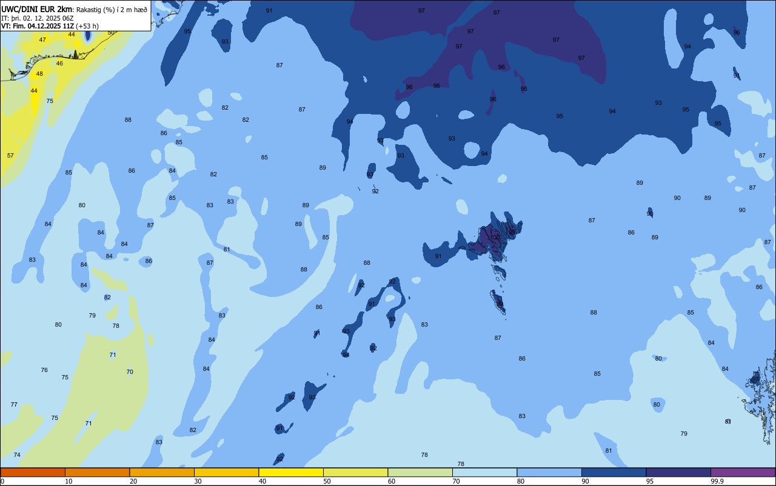The height and width of the screenshot is (486, 776).
Task: Click the '100' humidity value over the islands
Action: [495, 238]
